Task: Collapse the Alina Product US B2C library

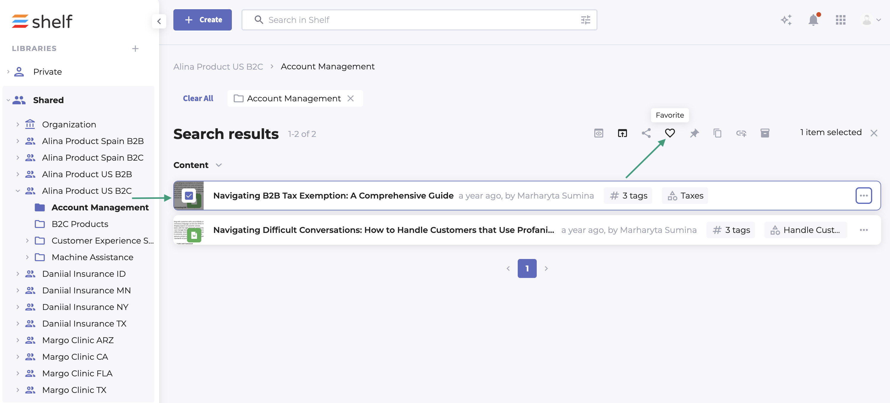Action: coord(18,191)
